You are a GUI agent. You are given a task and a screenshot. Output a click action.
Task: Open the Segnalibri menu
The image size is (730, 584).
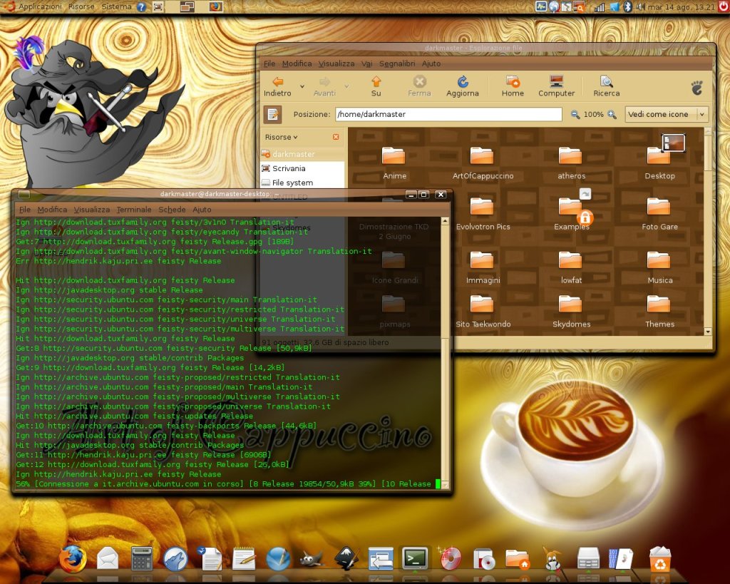(x=396, y=63)
